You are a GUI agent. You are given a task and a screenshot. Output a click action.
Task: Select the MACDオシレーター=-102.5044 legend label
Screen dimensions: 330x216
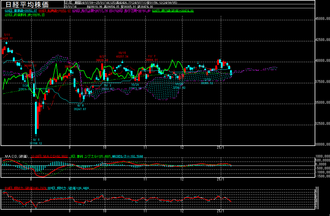click(x=127, y=156)
